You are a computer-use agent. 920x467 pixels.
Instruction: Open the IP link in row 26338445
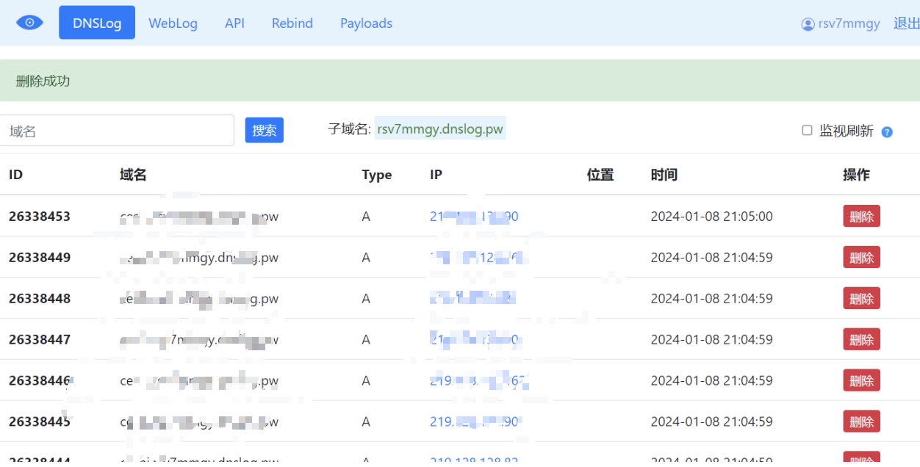475,422
